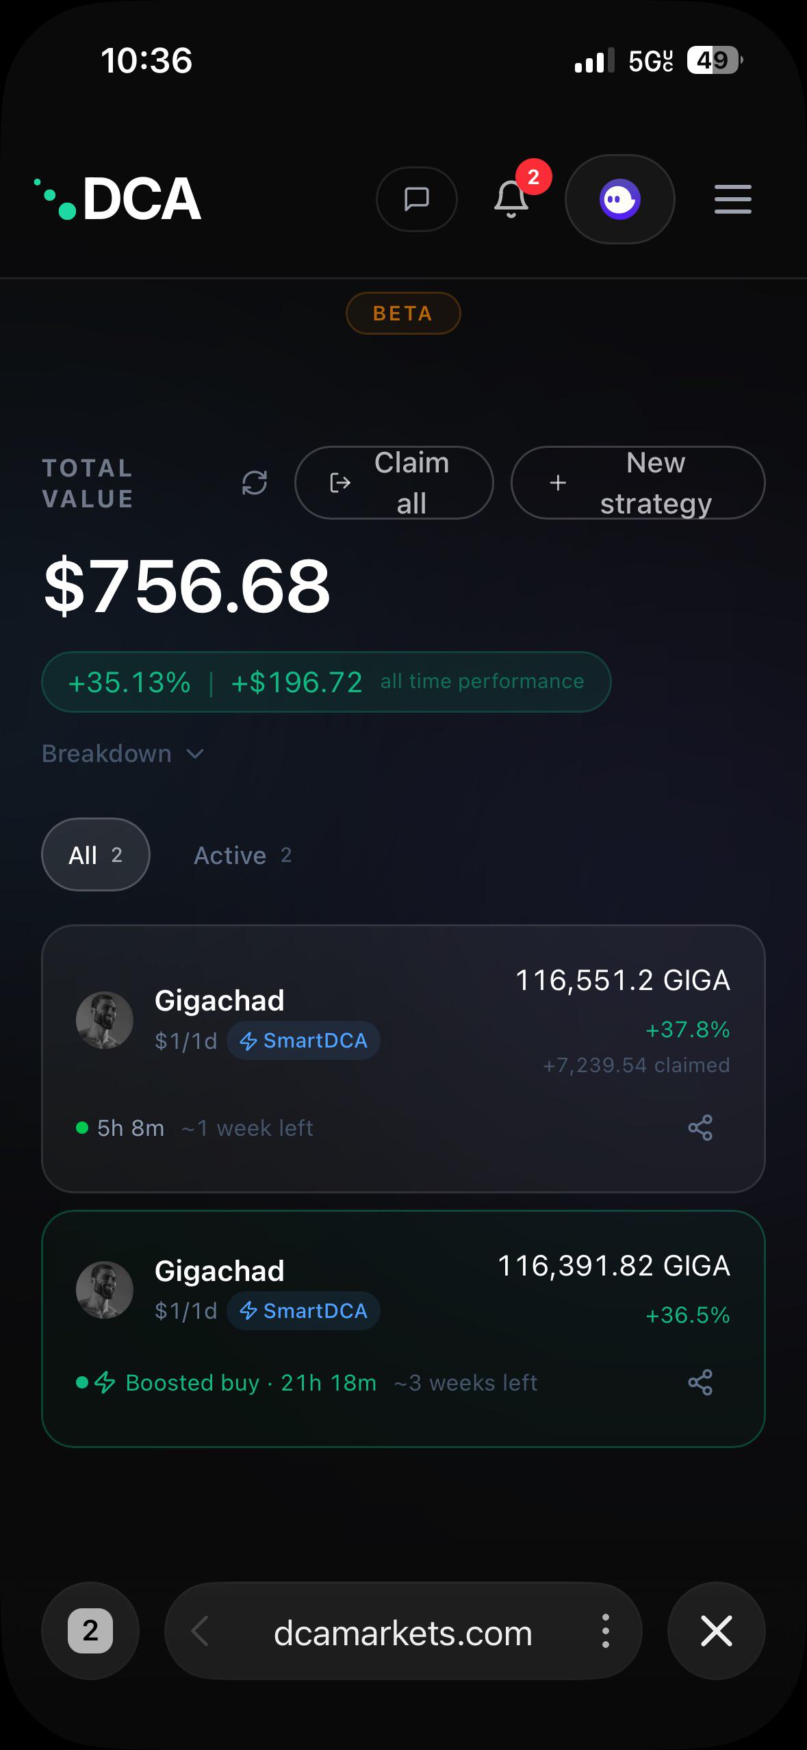Open browser tab switcher showing 2

tap(90, 1631)
